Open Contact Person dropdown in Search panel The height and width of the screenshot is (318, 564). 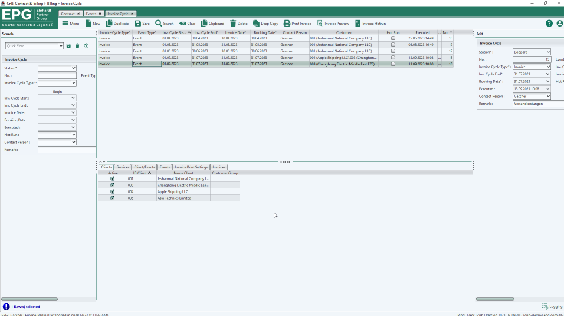(73, 142)
